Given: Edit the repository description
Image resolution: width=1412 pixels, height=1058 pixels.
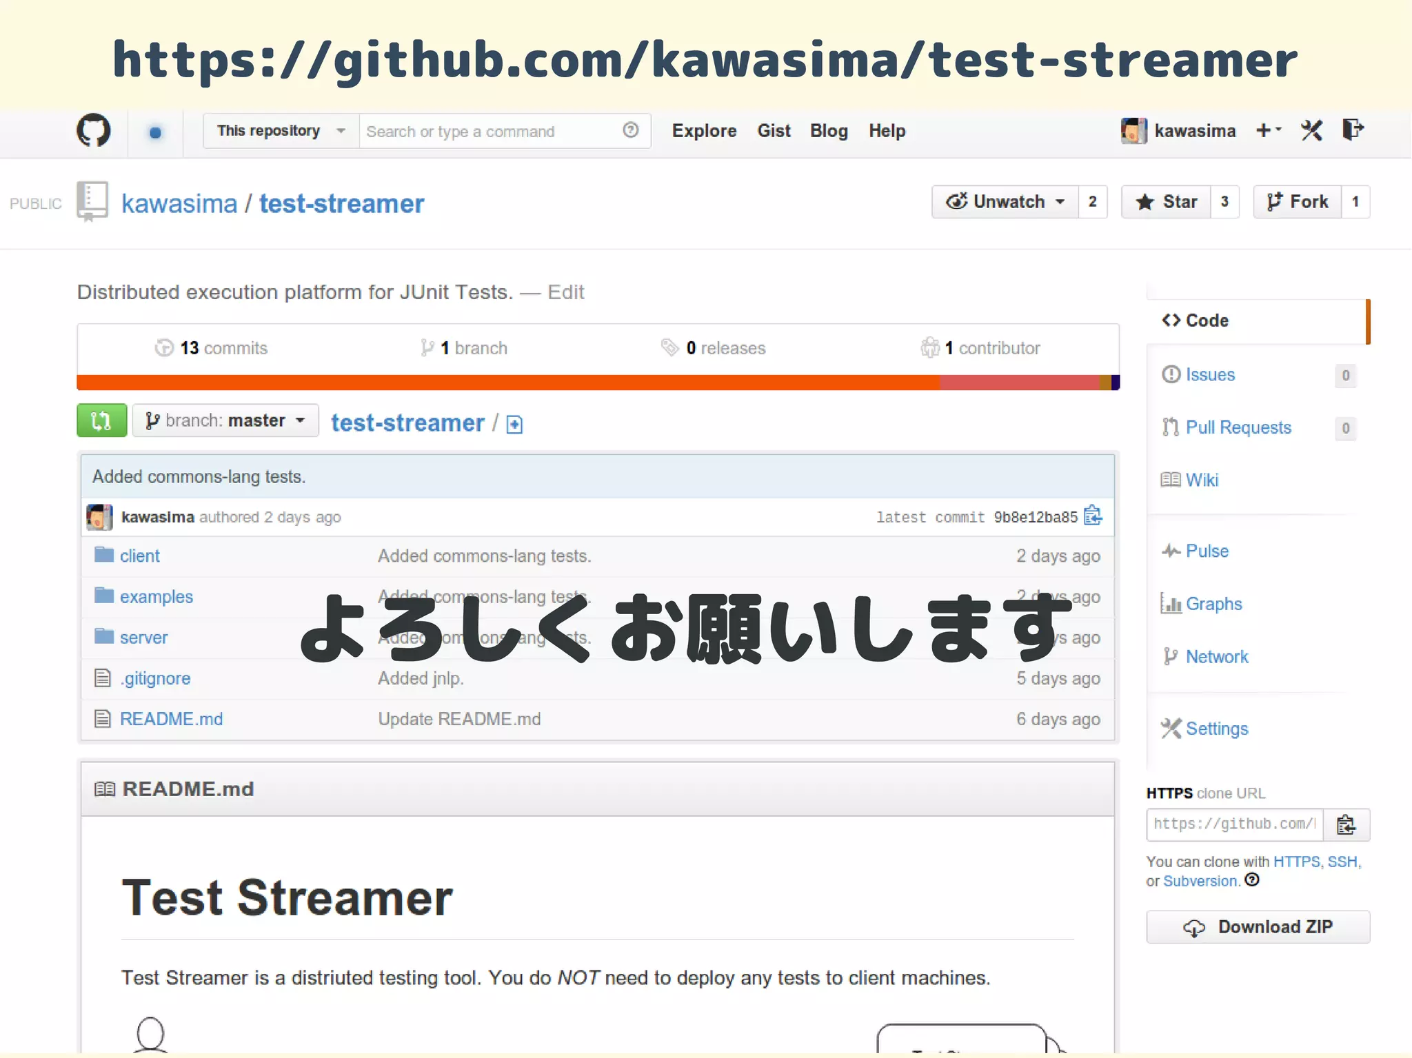Looking at the screenshot, I should coord(565,292).
